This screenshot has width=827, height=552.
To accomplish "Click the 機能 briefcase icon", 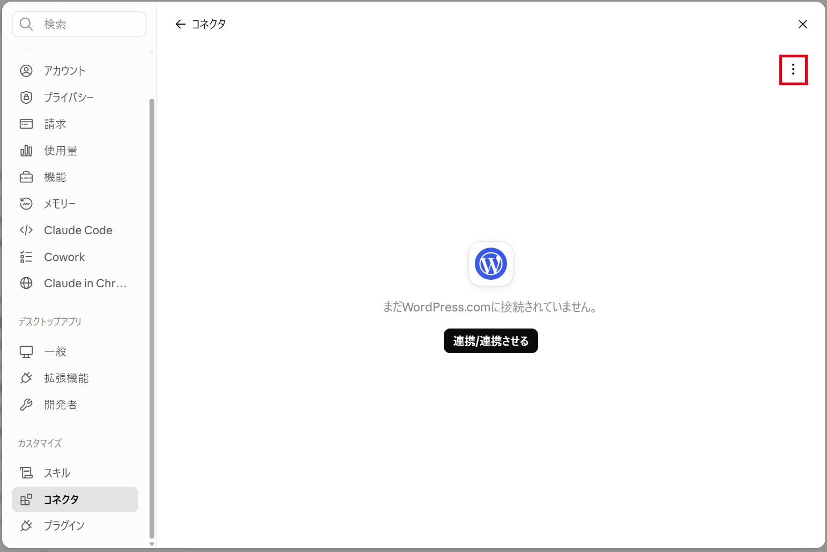I will (26, 177).
